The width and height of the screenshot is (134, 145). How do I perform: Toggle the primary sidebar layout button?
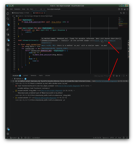[122, 9]
